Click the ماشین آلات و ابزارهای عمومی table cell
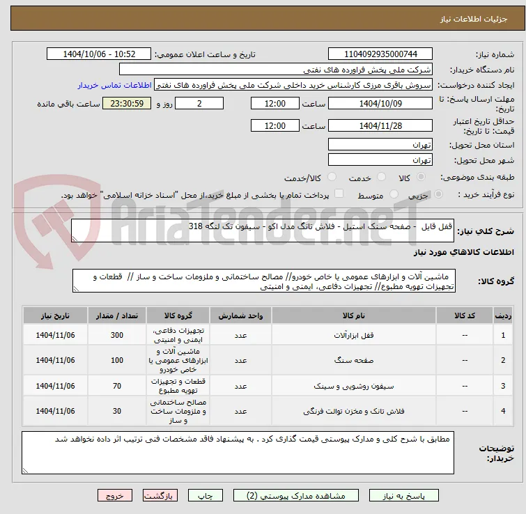 point(178,360)
